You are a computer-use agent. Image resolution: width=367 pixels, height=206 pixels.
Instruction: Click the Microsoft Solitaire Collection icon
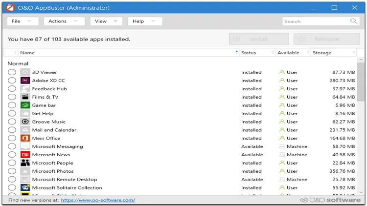25,188
